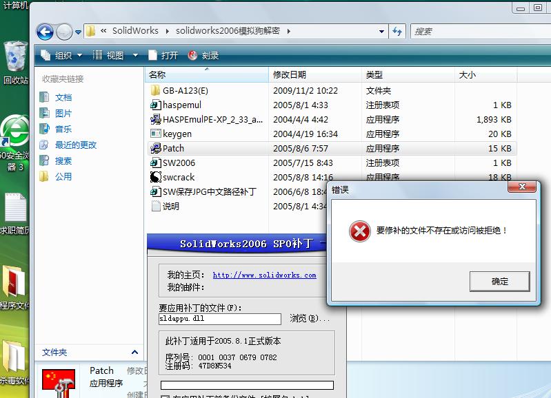This screenshot has height=398, width=551.
Task: Select the keygen application icon
Action: pyautogui.click(x=155, y=134)
